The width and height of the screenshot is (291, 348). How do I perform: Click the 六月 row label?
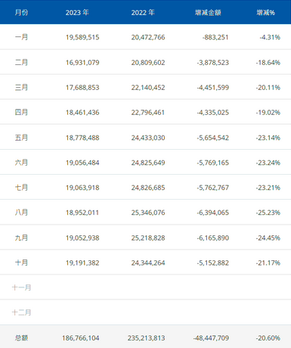(21, 163)
